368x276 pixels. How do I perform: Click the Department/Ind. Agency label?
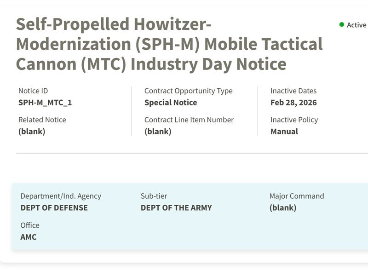click(x=61, y=196)
